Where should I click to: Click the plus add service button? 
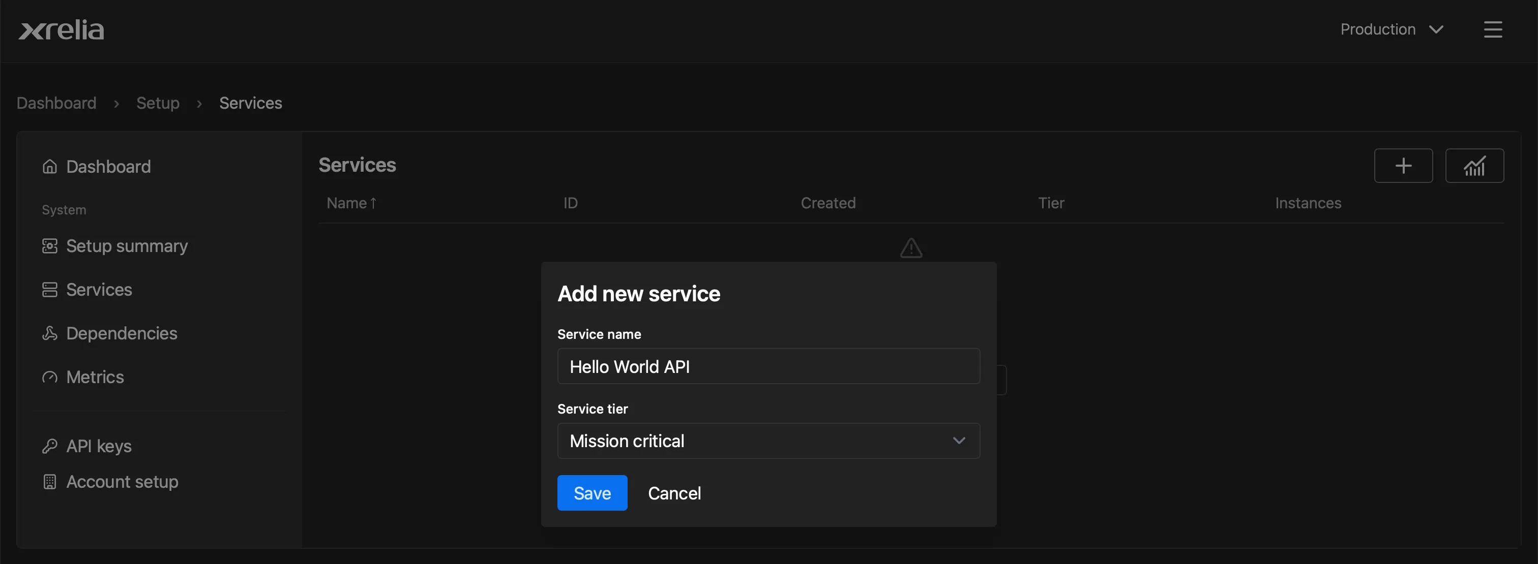coord(1403,166)
